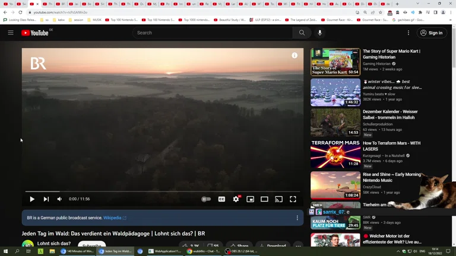Open info panel options menu

point(297,218)
